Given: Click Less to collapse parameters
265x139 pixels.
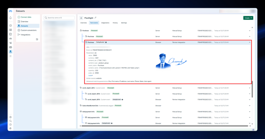Looking at the screenshot, I should [90, 75].
